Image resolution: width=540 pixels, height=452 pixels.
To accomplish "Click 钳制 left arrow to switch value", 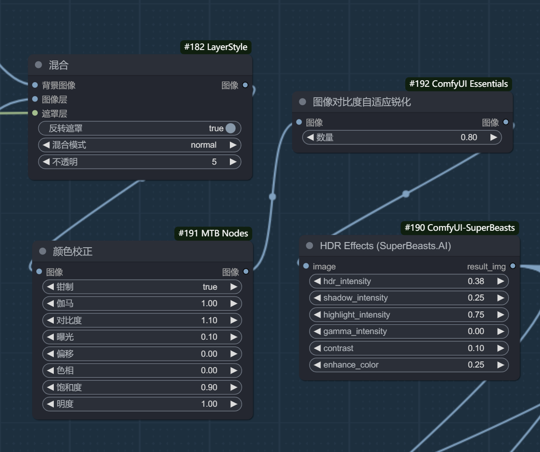I will pos(51,287).
